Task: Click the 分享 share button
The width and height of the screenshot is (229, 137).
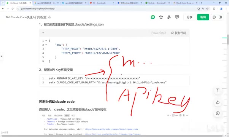Action: [x=189, y=17]
